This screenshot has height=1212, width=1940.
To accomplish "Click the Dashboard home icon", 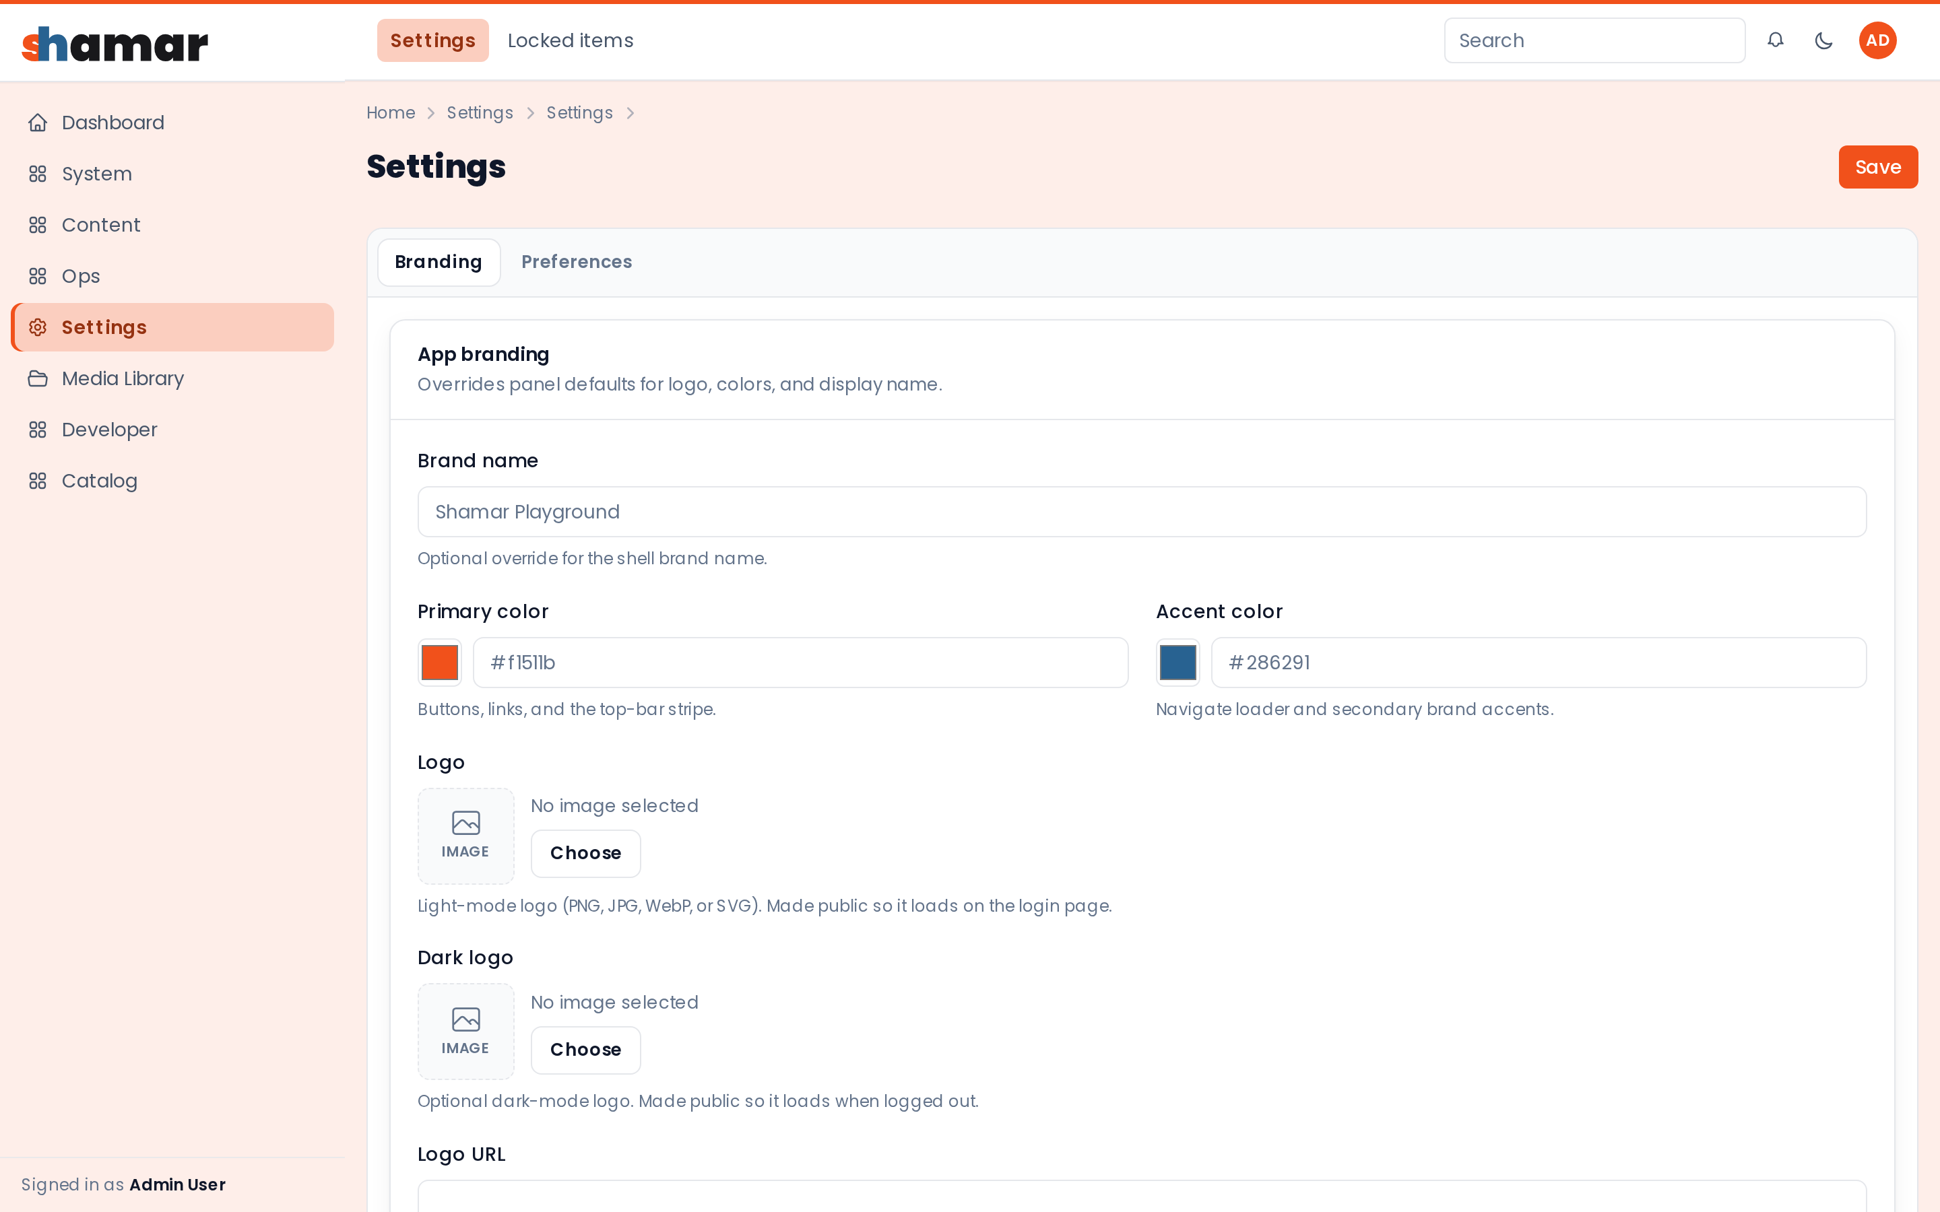I will (38, 123).
